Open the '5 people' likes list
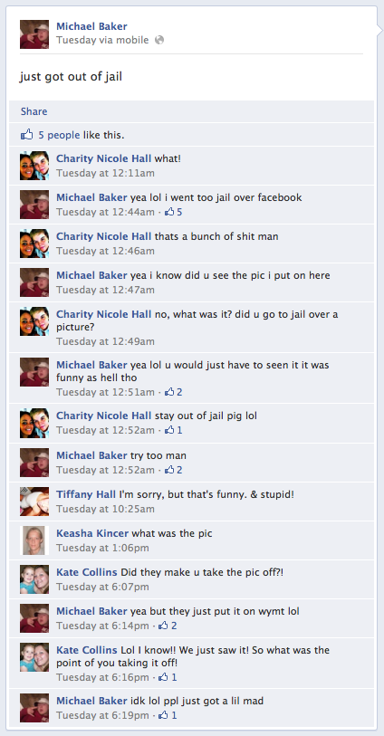The image size is (384, 736). click(59, 135)
